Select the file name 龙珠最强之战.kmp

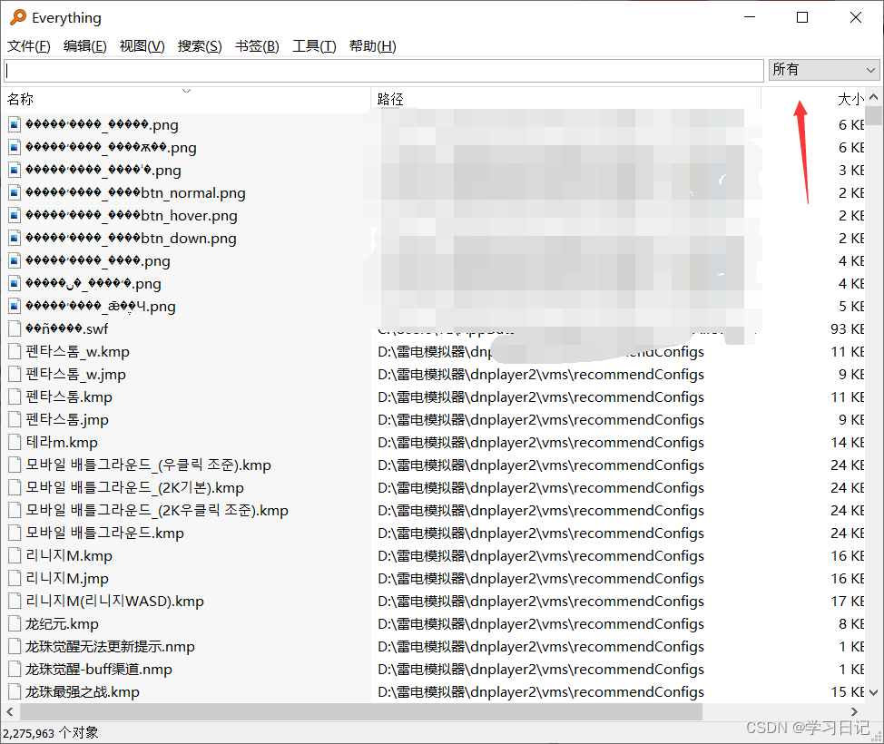(83, 691)
